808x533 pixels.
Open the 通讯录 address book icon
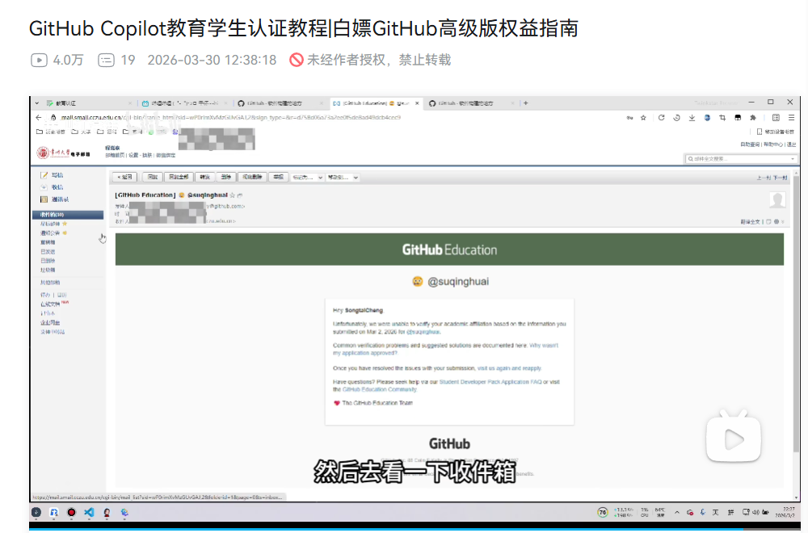tap(44, 199)
